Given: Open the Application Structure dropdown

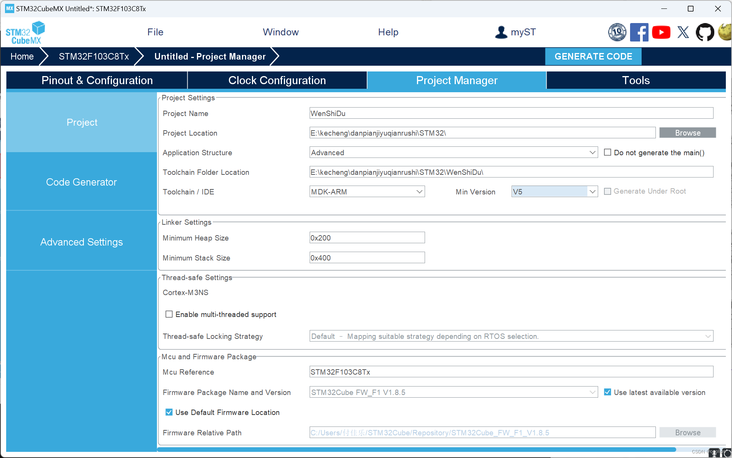Looking at the screenshot, I should coord(454,153).
